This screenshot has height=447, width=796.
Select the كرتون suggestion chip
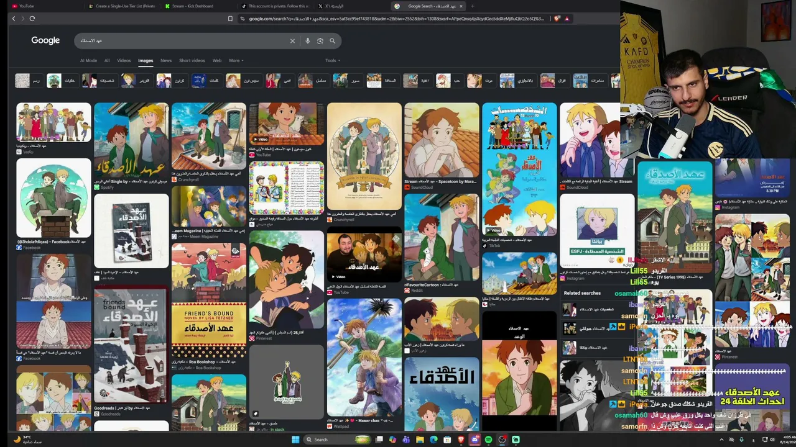(x=172, y=81)
